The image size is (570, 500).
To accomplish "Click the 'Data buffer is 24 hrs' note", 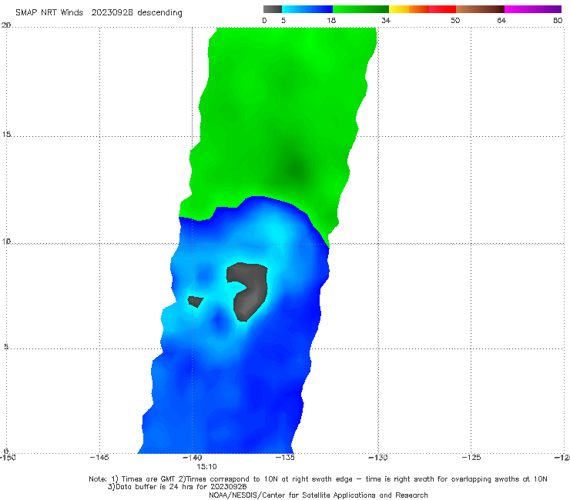I will click(177, 487).
